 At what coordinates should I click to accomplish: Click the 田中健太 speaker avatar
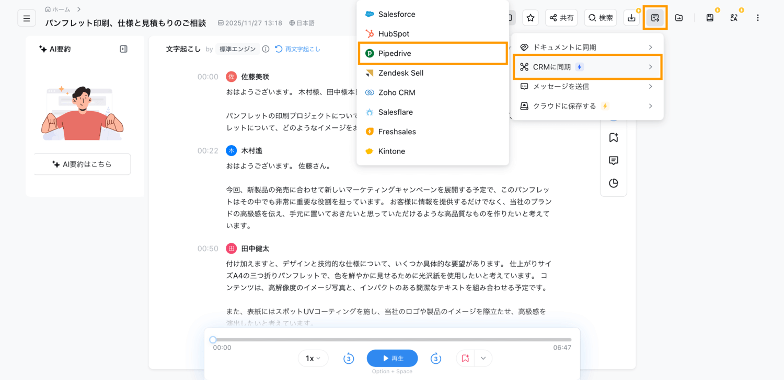231,248
